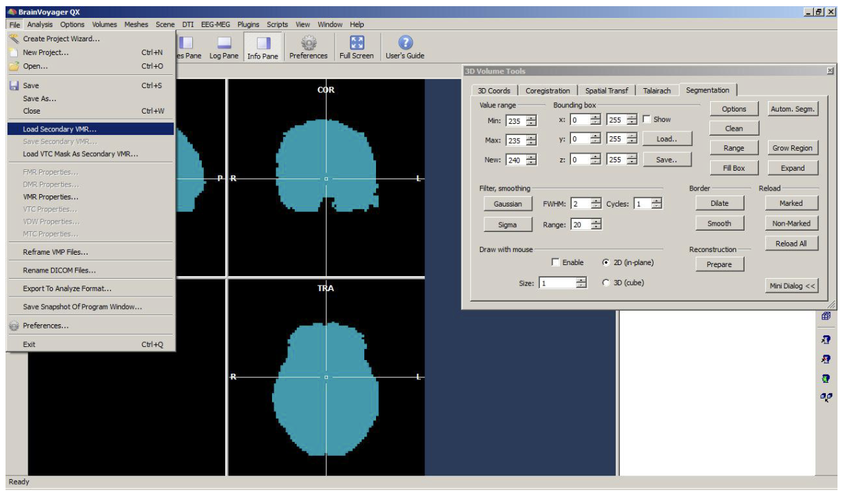Choose Rename DICOM Files... menu entry
This screenshot has width=843, height=497.
(90, 270)
